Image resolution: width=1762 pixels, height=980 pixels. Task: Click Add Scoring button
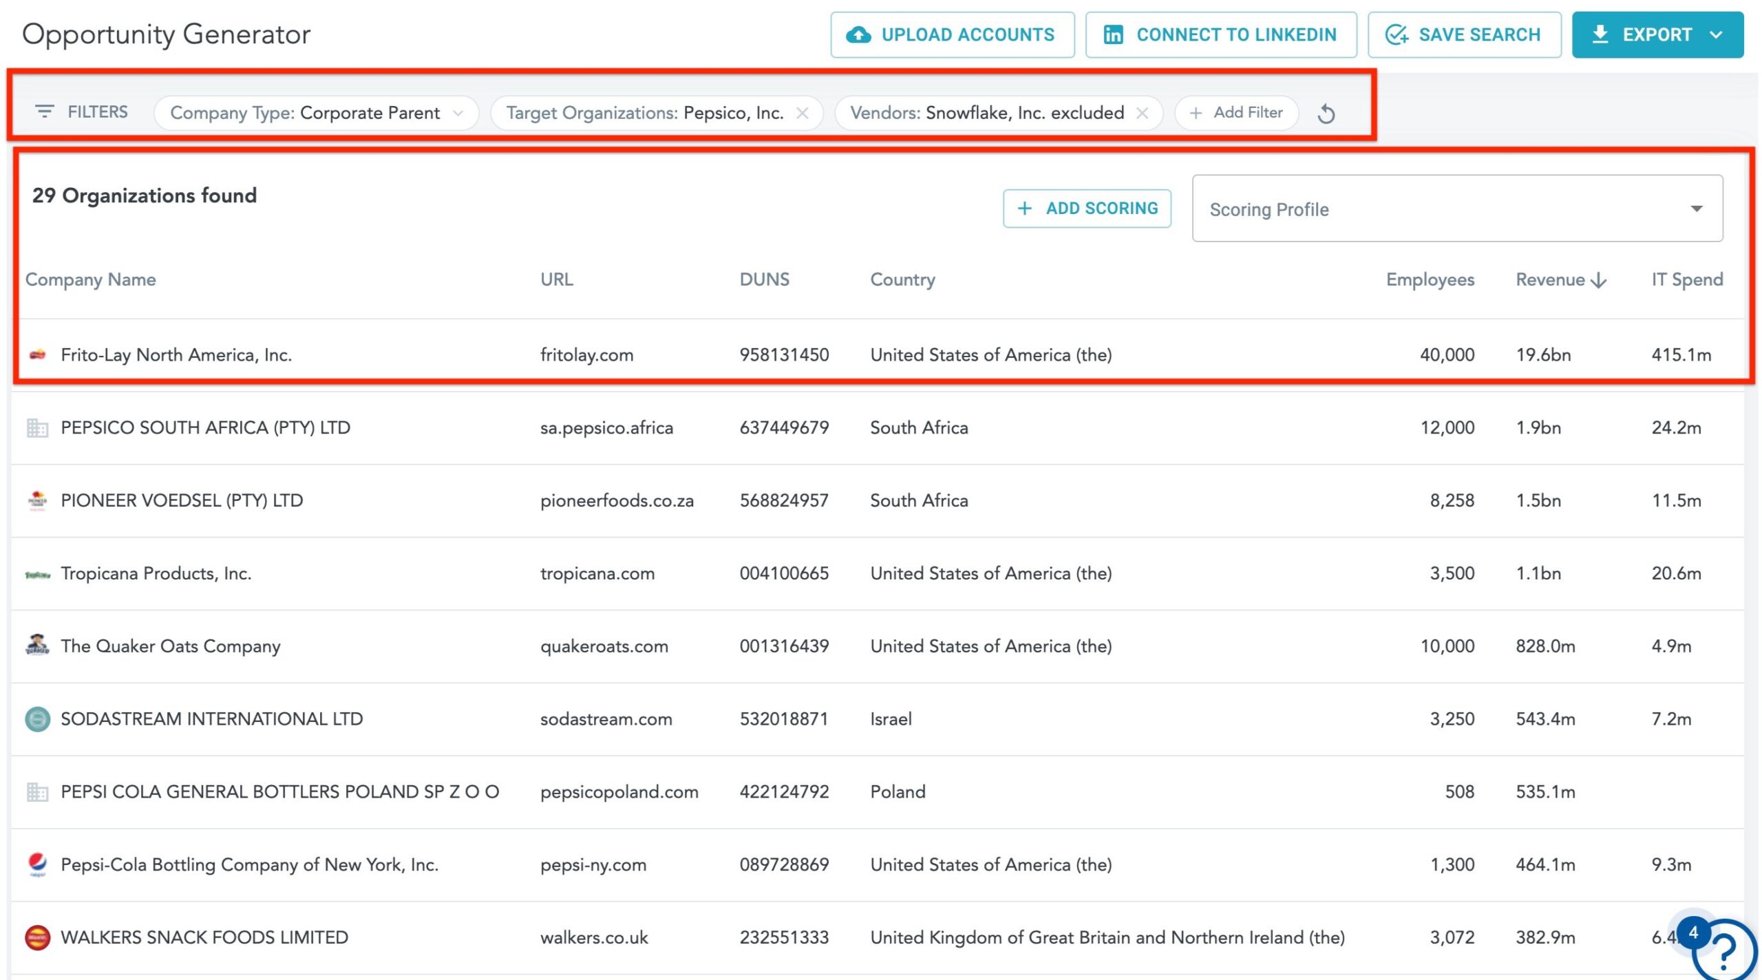1087,209
